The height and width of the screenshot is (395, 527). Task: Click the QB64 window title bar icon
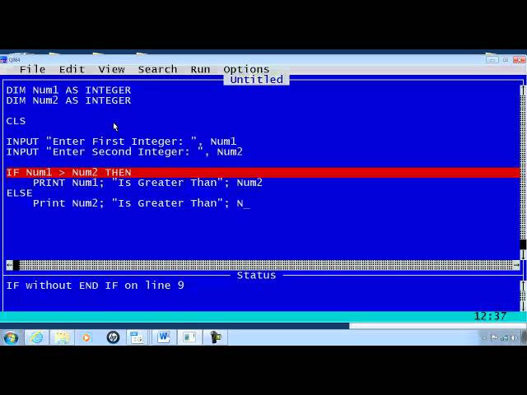point(3,59)
